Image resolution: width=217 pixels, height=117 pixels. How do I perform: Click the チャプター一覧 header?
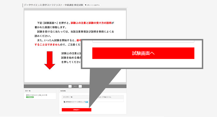pyautogui.click(x=68, y=97)
